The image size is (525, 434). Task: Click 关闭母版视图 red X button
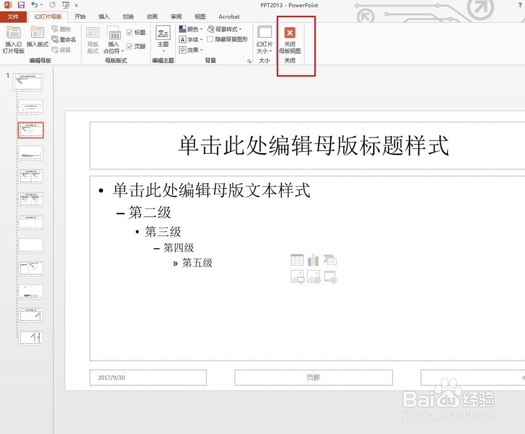tap(290, 40)
